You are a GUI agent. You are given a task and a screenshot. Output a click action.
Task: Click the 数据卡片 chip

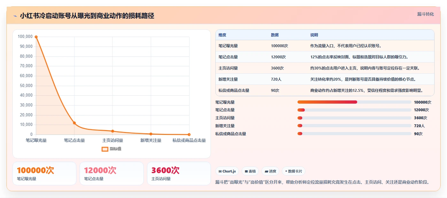[x=293, y=171]
